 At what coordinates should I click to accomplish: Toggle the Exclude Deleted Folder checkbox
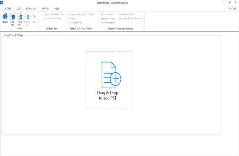(x=42, y=14)
